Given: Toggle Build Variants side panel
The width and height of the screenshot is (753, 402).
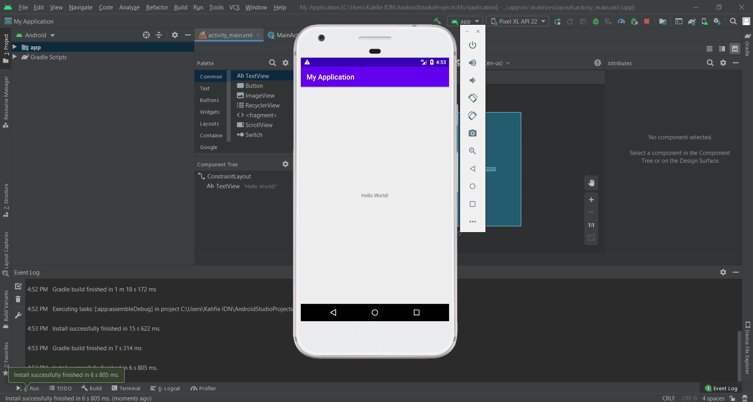Looking at the screenshot, I should pyautogui.click(x=6, y=310).
